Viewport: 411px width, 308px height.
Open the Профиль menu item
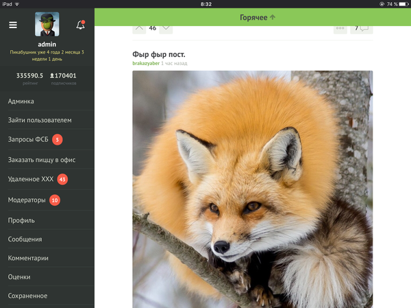[21, 220]
